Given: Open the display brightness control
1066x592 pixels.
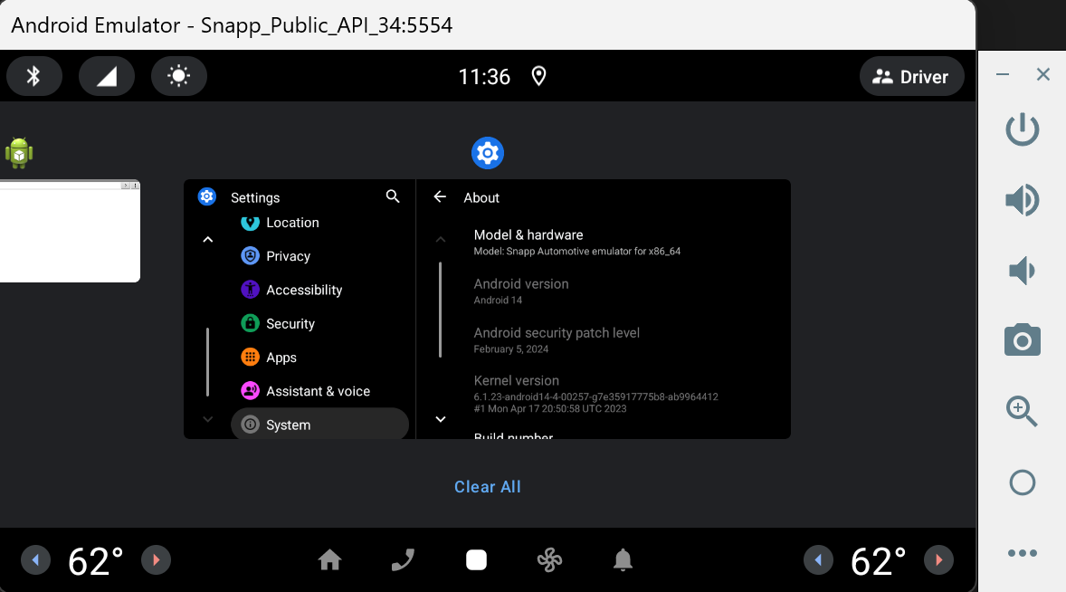Looking at the screenshot, I should pyautogui.click(x=179, y=77).
